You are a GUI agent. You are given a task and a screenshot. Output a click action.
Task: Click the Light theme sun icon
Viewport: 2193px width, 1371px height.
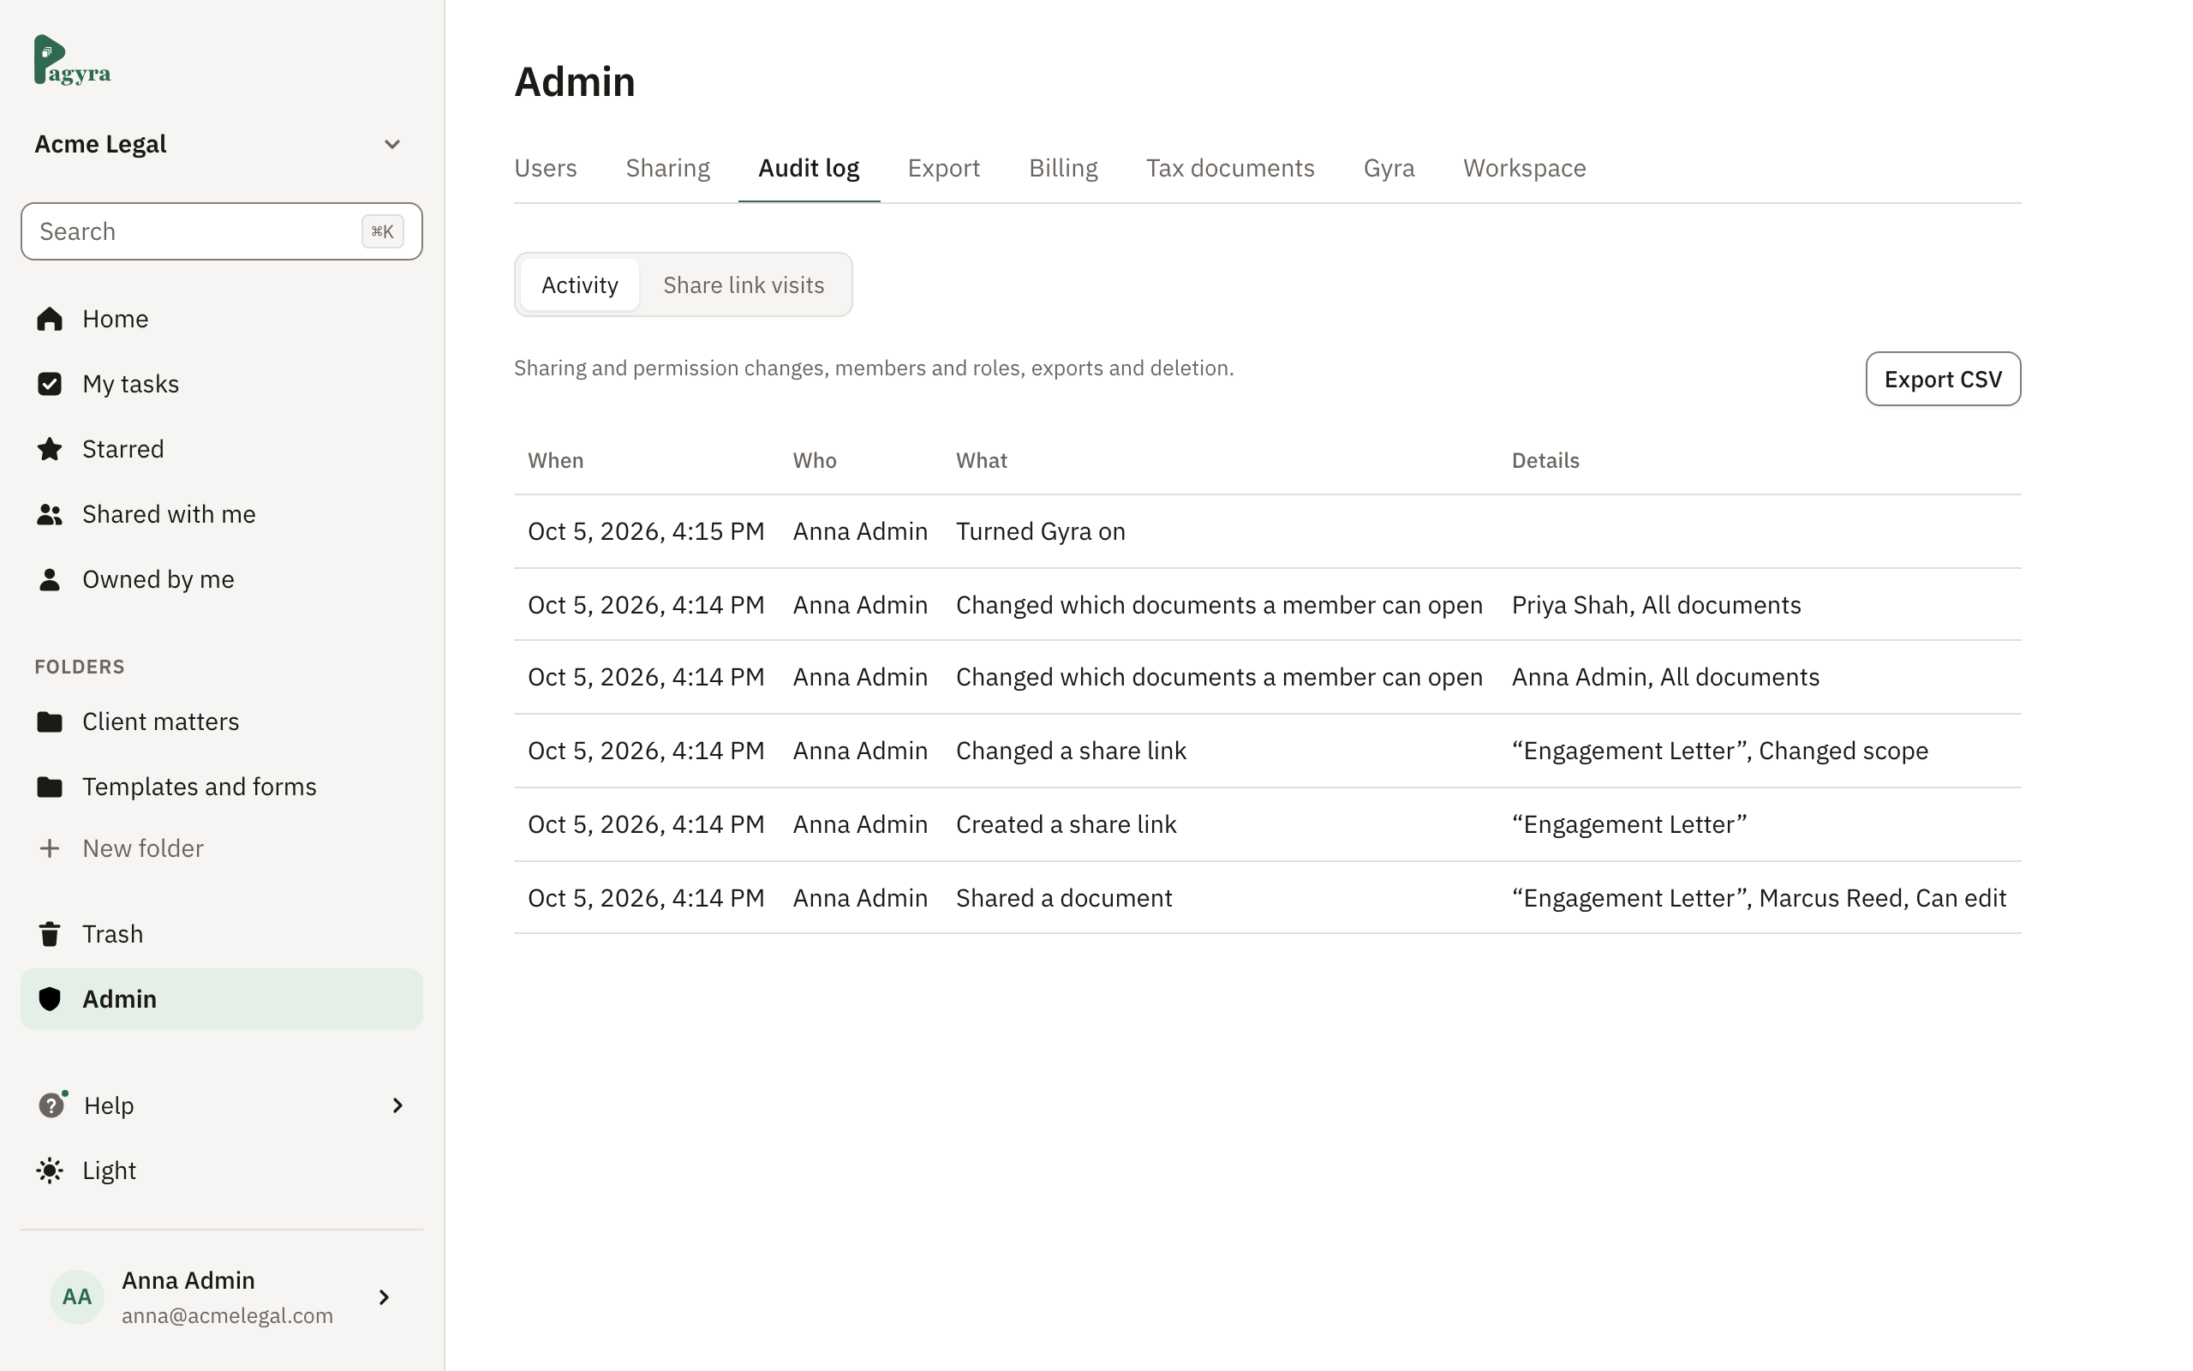tap(50, 1170)
